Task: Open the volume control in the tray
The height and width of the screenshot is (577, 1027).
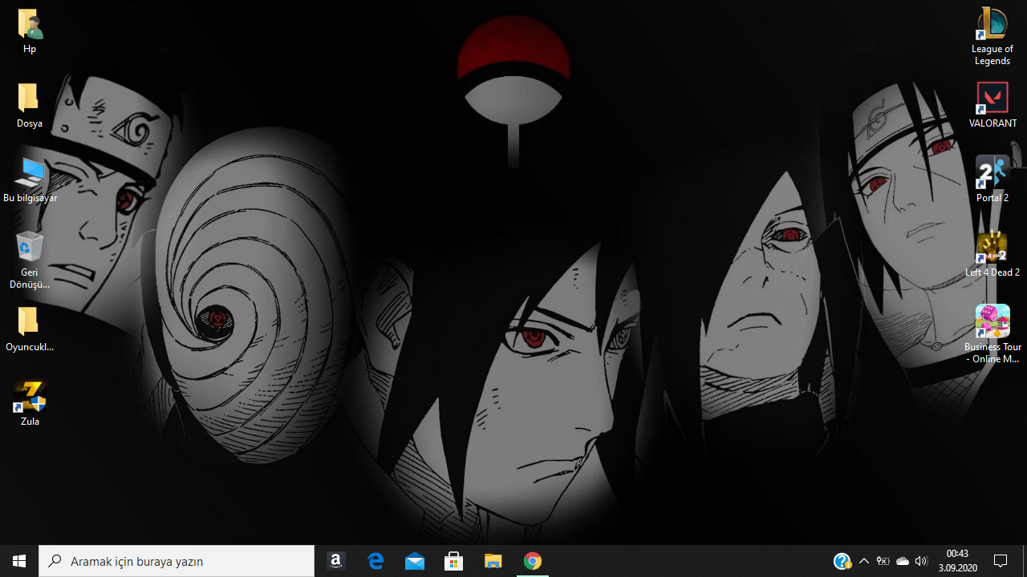Action: point(921,561)
